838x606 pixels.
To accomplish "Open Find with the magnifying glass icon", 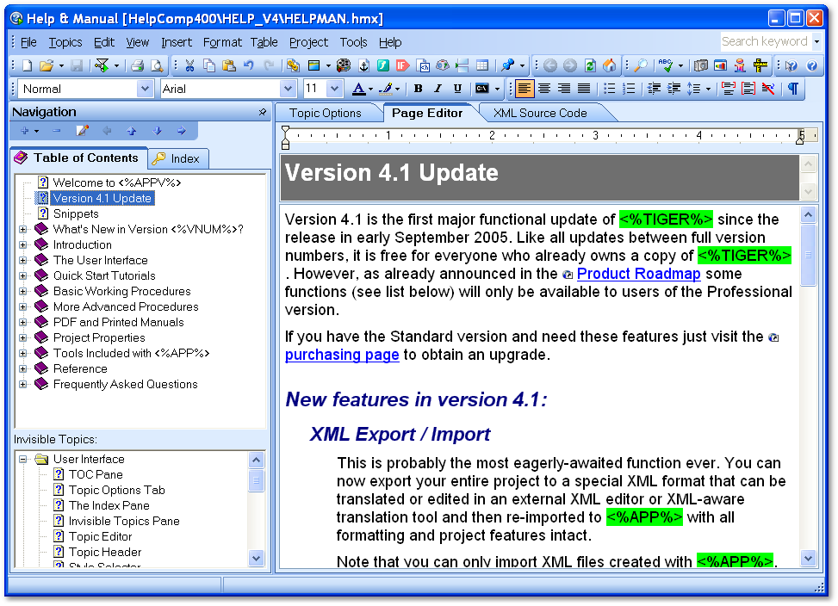I will [x=640, y=65].
